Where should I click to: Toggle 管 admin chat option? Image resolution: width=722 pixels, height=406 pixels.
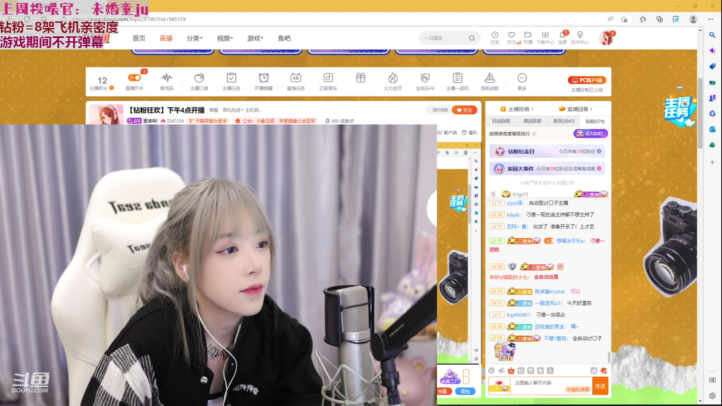[531, 371]
